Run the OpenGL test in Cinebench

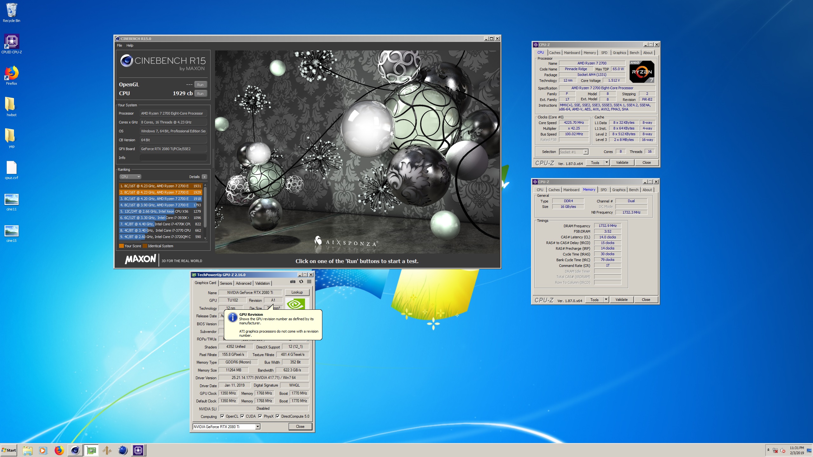point(200,85)
